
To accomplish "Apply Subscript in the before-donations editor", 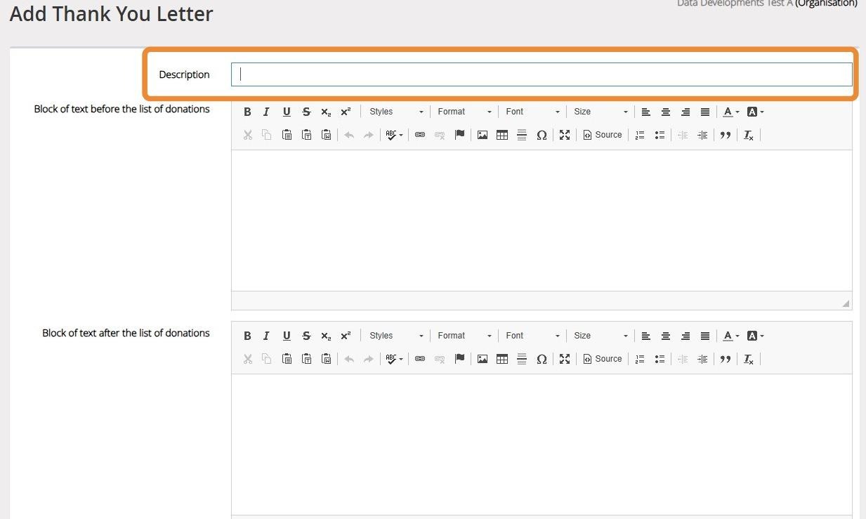I will (326, 112).
